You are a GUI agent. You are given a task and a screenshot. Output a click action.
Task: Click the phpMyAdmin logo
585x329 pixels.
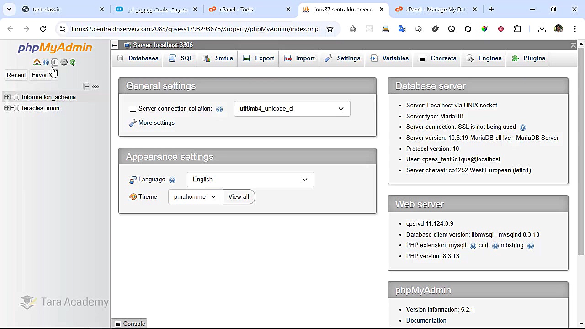click(x=55, y=48)
